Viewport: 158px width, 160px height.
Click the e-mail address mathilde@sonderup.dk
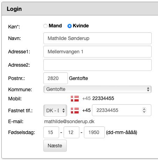click(69, 121)
